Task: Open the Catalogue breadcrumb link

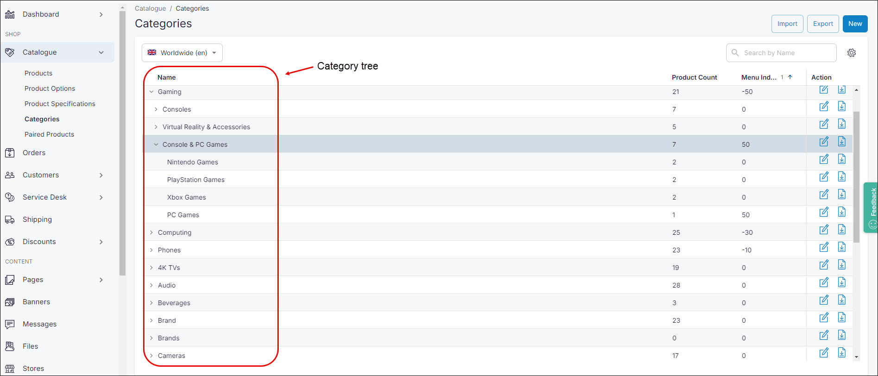Action: (x=150, y=8)
